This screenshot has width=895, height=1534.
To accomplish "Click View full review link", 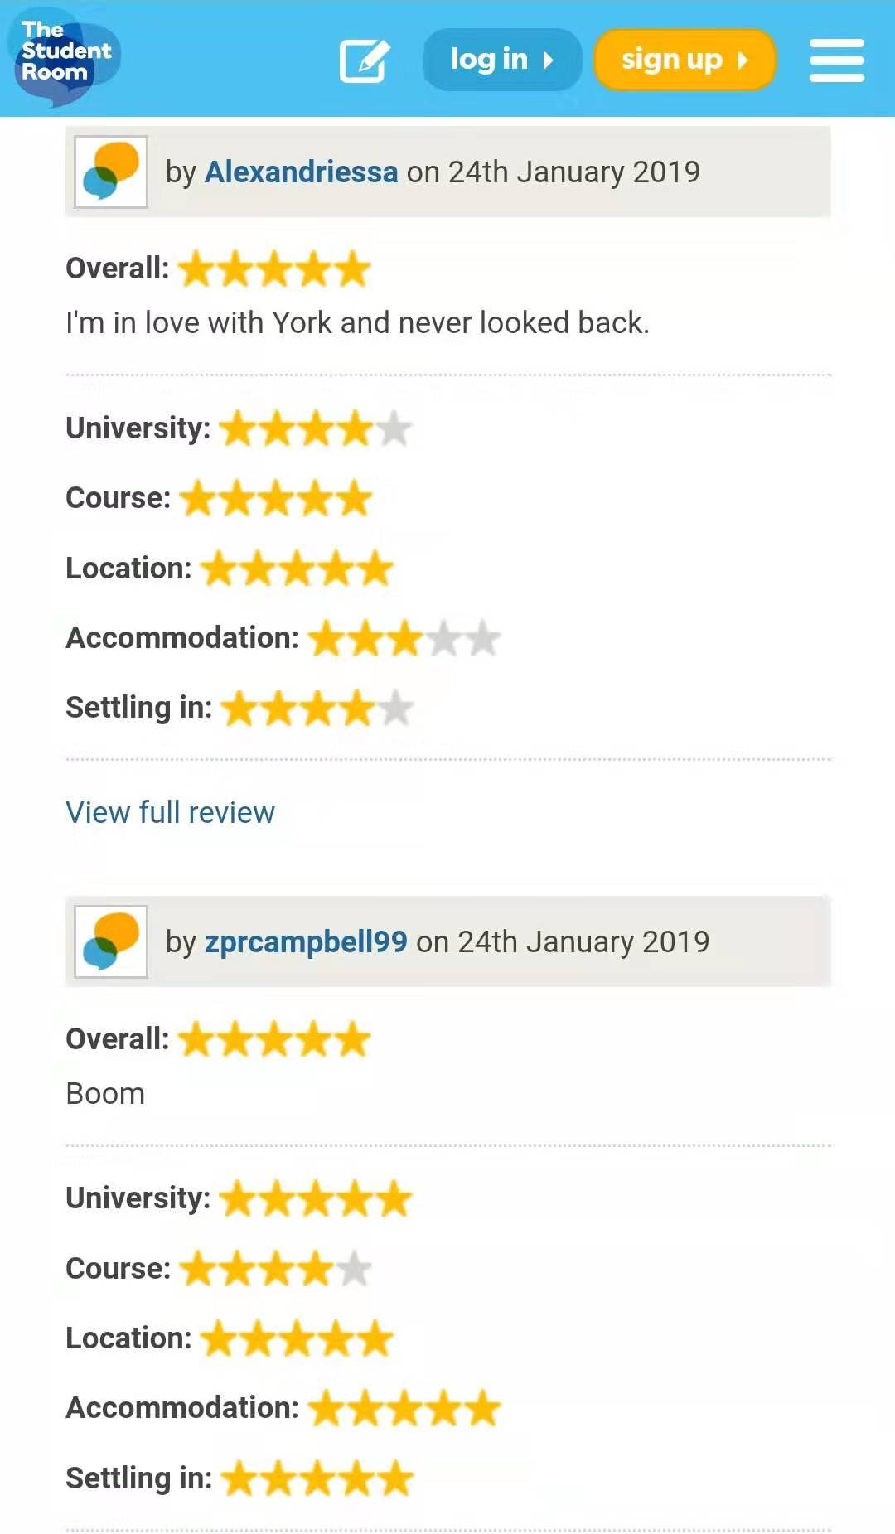I will click(170, 812).
